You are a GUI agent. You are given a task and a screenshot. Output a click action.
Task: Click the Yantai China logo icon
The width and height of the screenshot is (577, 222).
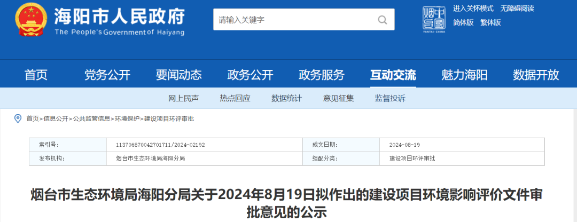(x=433, y=20)
